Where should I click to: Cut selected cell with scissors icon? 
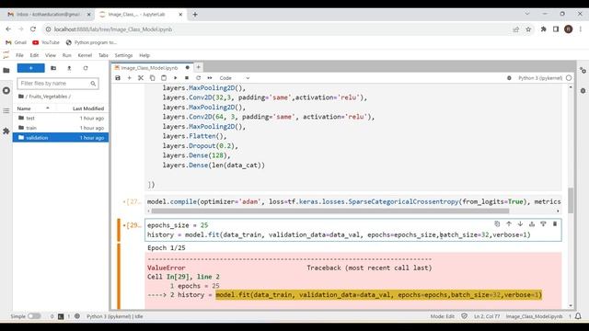(141, 78)
